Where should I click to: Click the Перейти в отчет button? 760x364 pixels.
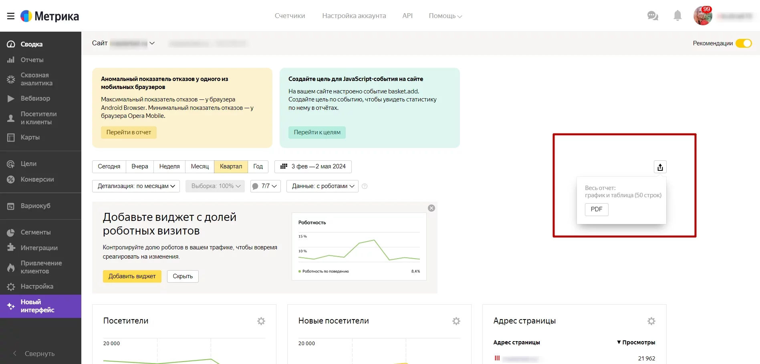(129, 132)
